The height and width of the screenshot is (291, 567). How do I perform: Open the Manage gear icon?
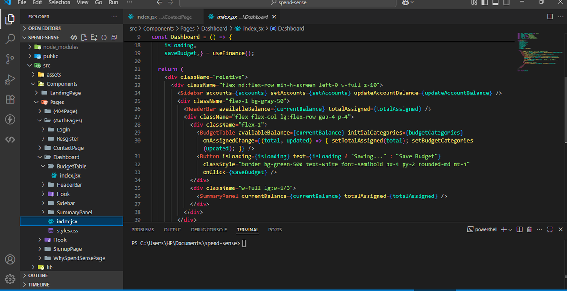click(10, 279)
